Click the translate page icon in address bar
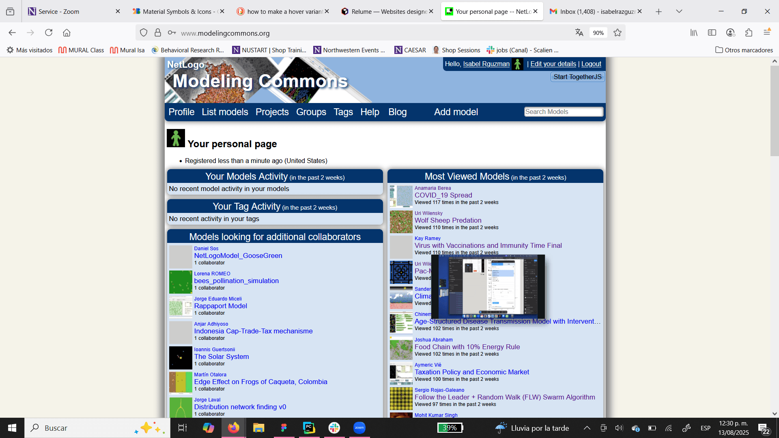779x438 pixels. pos(579,33)
